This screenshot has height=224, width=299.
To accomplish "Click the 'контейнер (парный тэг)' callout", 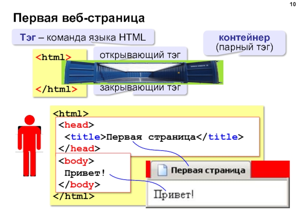I will pos(244,43).
